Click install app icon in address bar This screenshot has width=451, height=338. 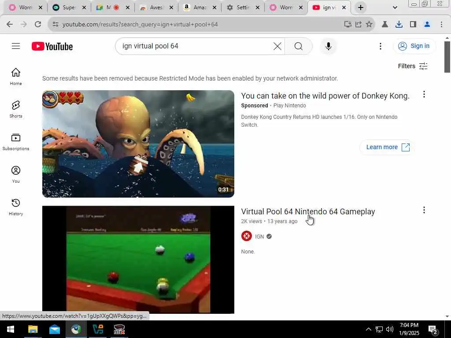(348, 25)
